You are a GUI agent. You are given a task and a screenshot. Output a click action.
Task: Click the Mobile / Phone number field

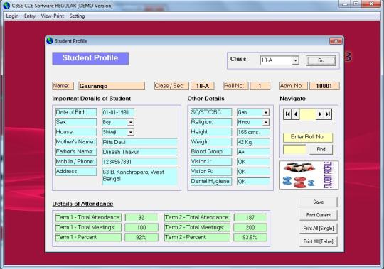(x=139, y=162)
